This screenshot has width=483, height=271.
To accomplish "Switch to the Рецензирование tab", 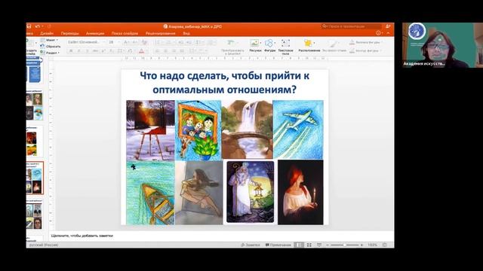I will click(x=160, y=33).
